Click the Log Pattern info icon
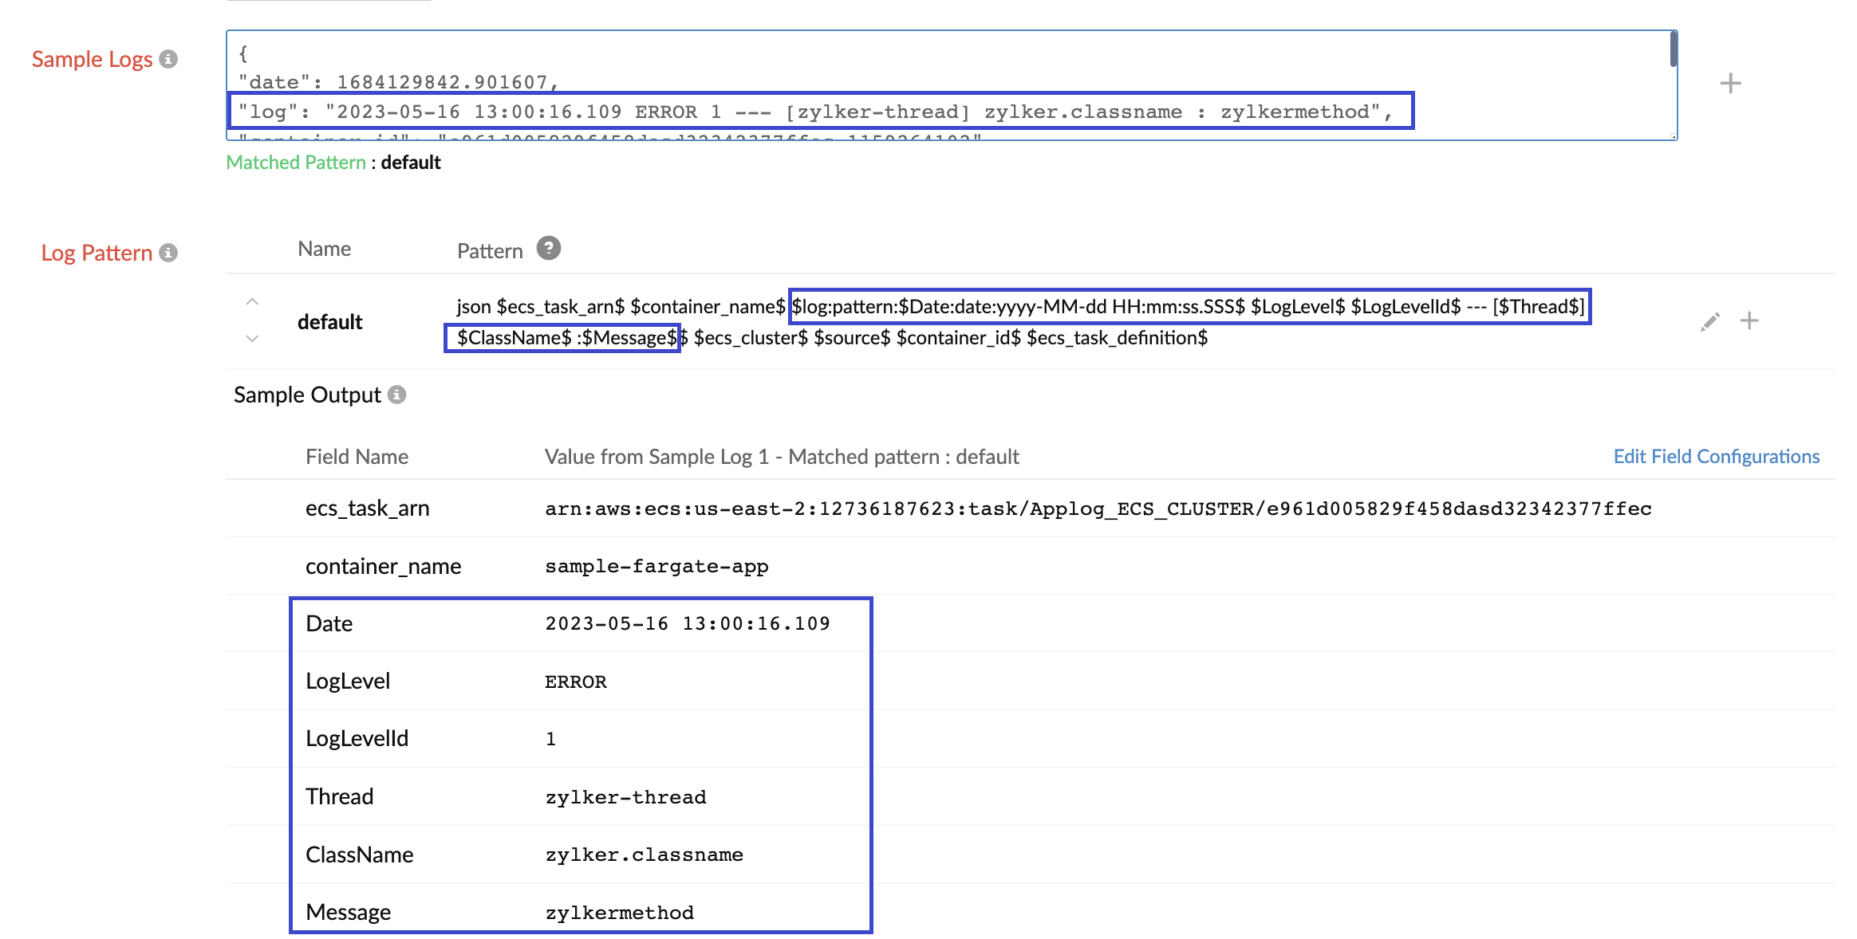1857x939 pixels. [168, 253]
